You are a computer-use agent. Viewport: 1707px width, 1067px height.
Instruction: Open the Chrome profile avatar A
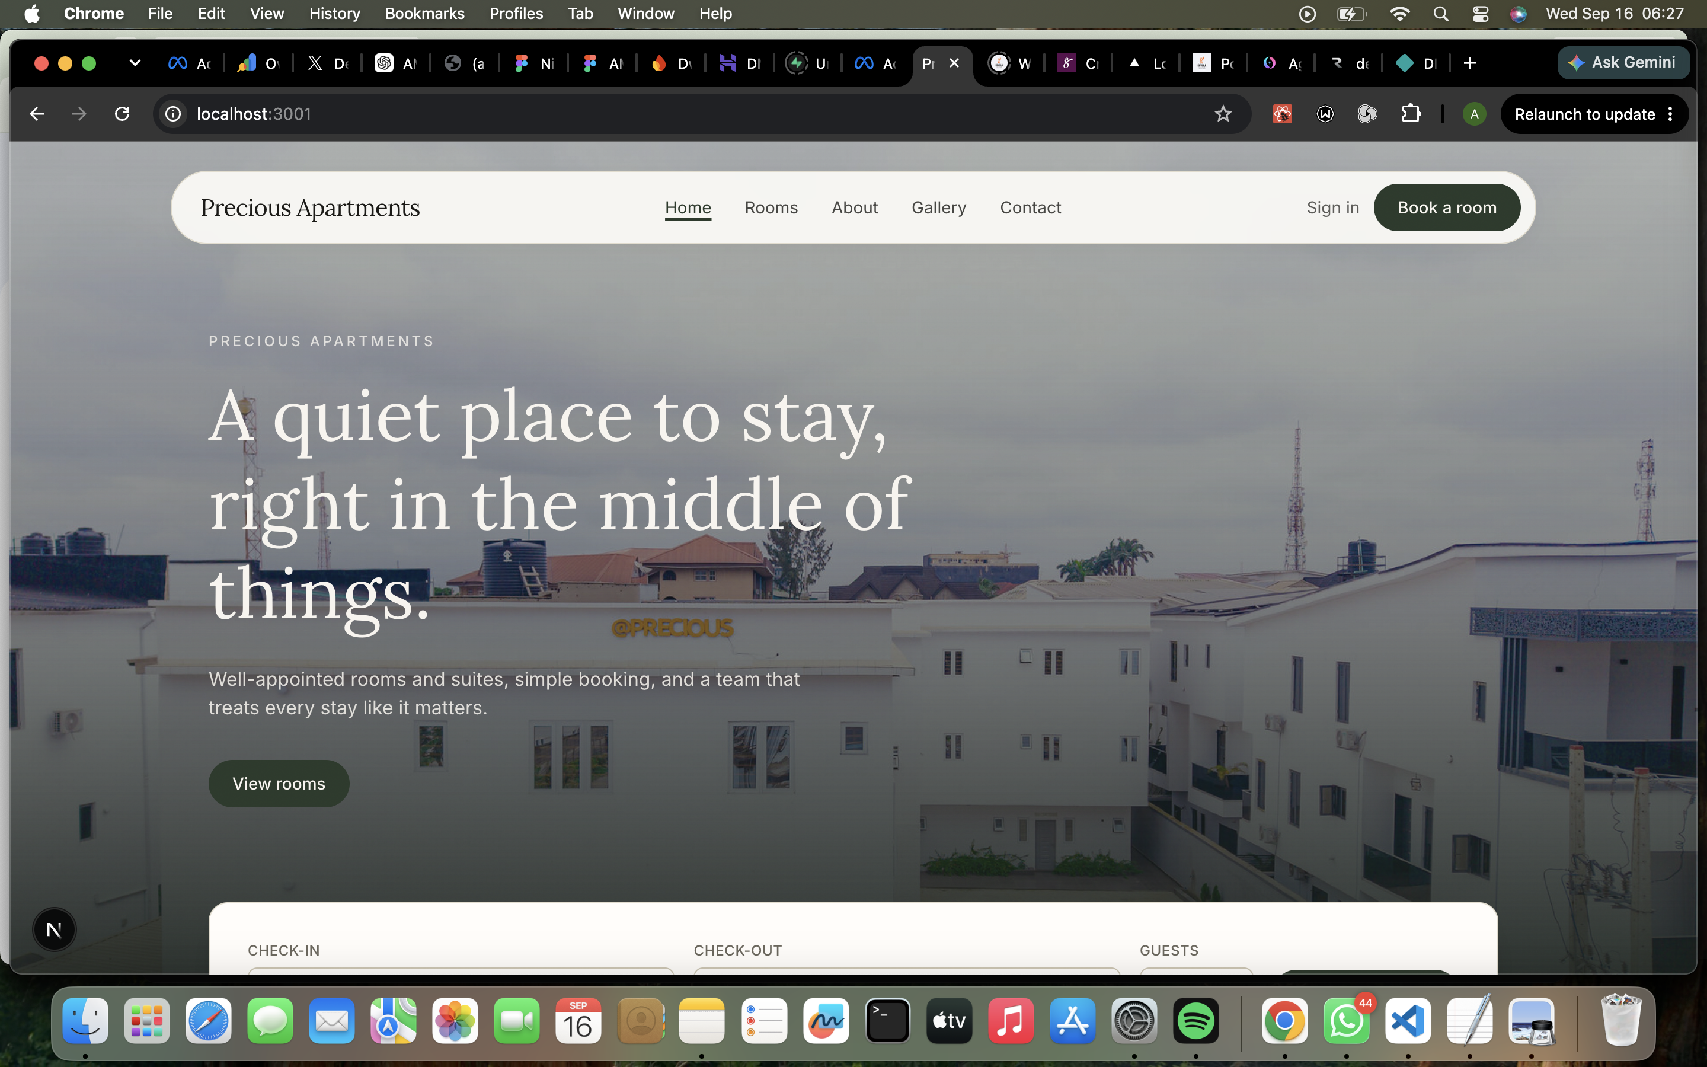pyautogui.click(x=1473, y=114)
